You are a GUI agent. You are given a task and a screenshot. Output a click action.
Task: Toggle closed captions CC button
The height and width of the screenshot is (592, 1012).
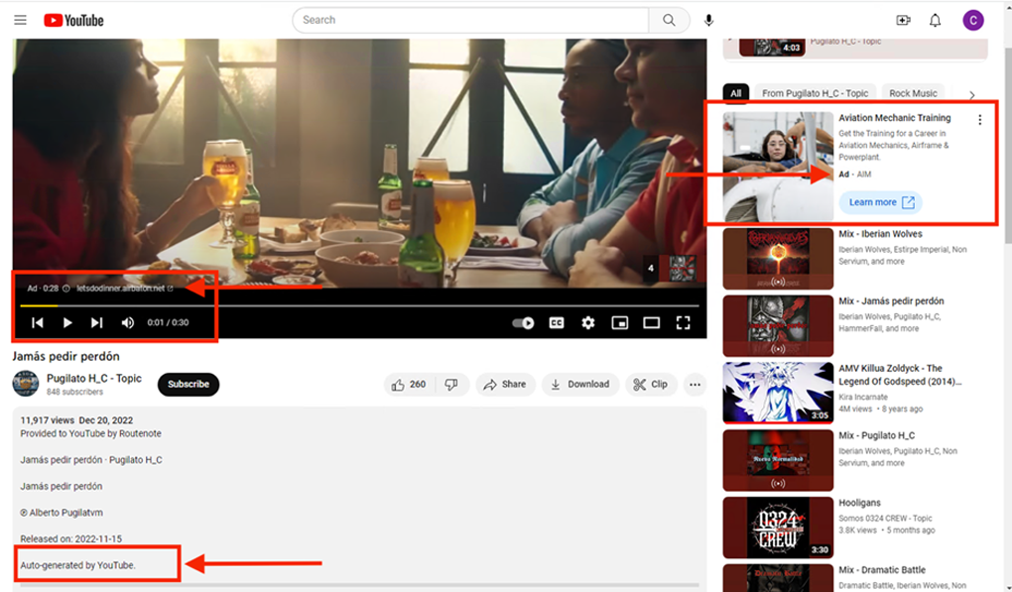tap(557, 322)
